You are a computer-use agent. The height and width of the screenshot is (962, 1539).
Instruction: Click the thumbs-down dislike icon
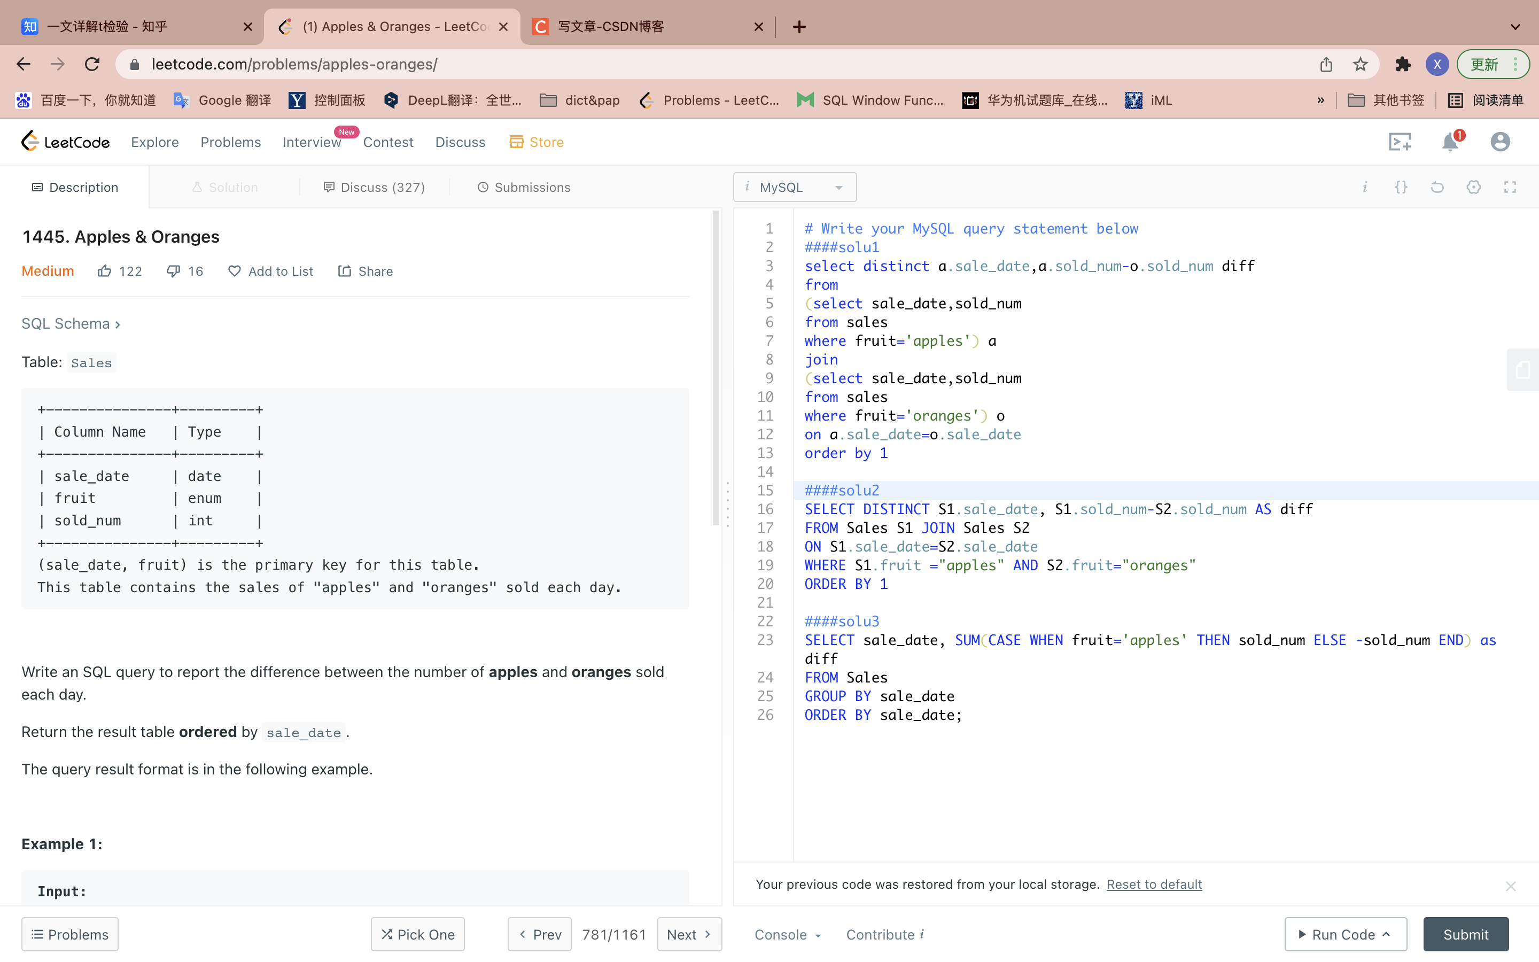(x=173, y=271)
